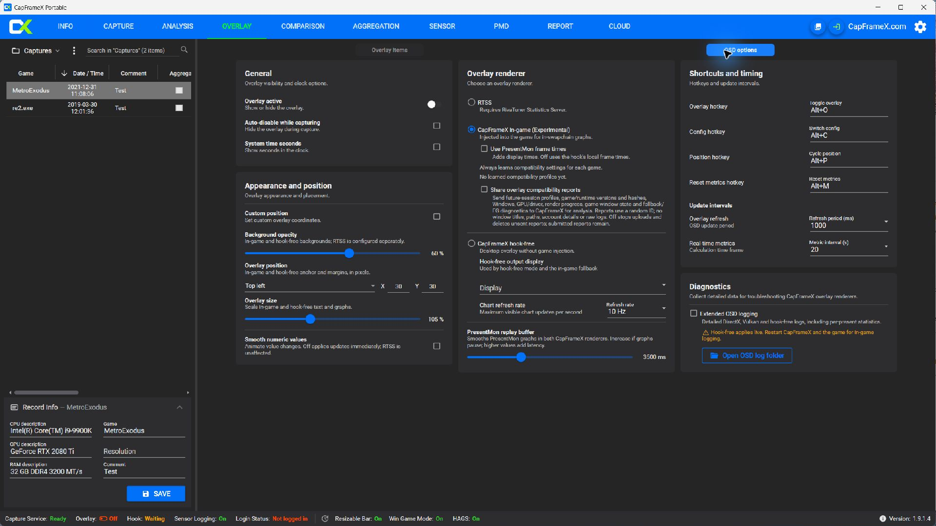Image resolution: width=936 pixels, height=526 pixels.
Task: Select the re2.exe capture row
Action: tap(98, 108)
